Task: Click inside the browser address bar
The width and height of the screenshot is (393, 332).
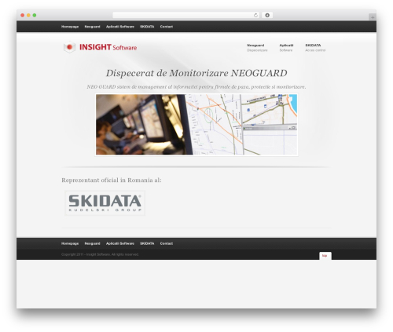Action: coord(182,16)
